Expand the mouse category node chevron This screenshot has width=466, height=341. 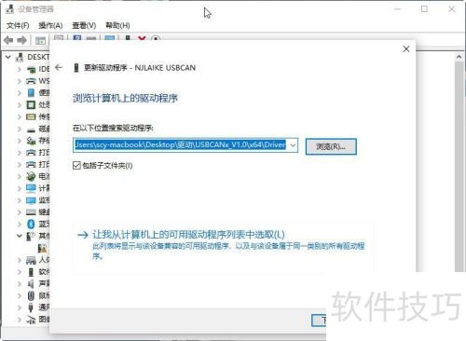pyautogui.click(x=20, y=295)
